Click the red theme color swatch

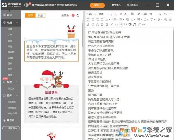tap(73, 15)
